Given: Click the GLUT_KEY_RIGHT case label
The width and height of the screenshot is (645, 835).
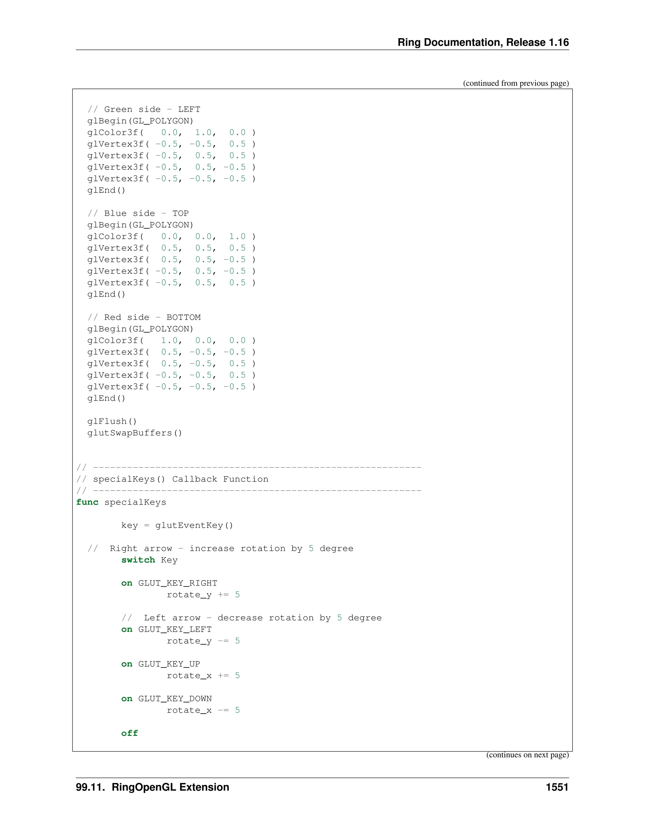Looking at the screenshot, I should [x=177, y=583].
